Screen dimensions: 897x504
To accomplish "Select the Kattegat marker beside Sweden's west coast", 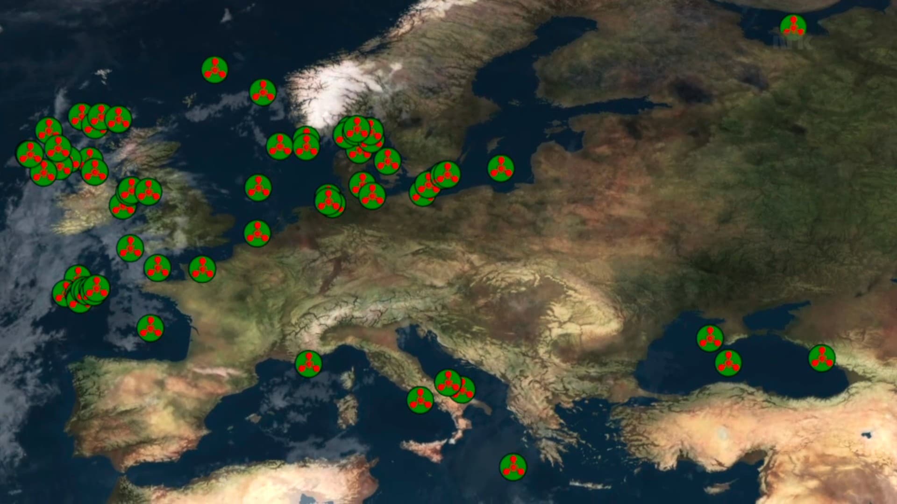I will (387, 161).
